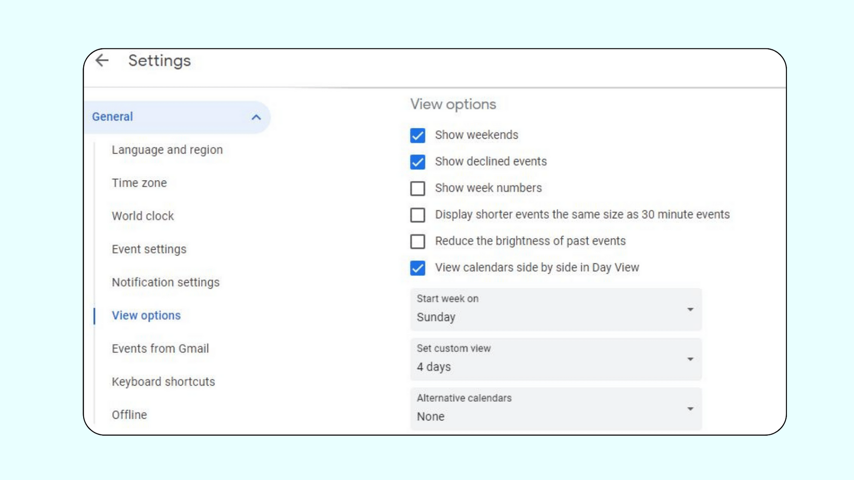Image resolution: width=854 pixels, height=480 pixels.
Task: Open Time zone settings section
Action: (x=139, y=183)
